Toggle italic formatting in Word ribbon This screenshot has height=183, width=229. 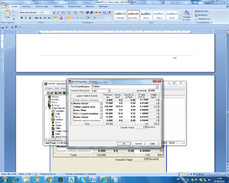pyautogui.click(x=26, y=18)
